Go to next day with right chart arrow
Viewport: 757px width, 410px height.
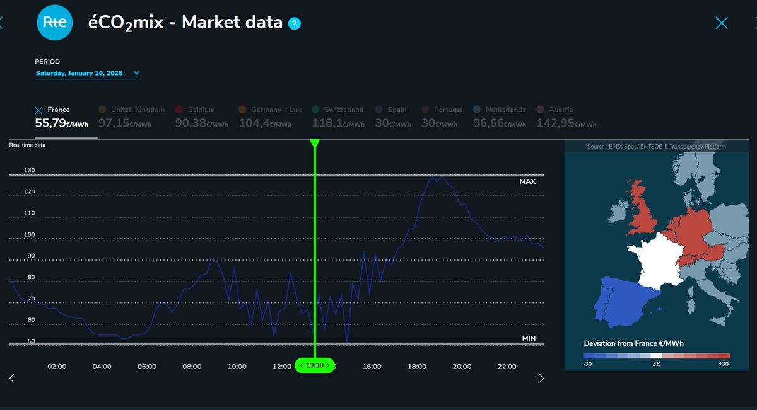(541, 378)
